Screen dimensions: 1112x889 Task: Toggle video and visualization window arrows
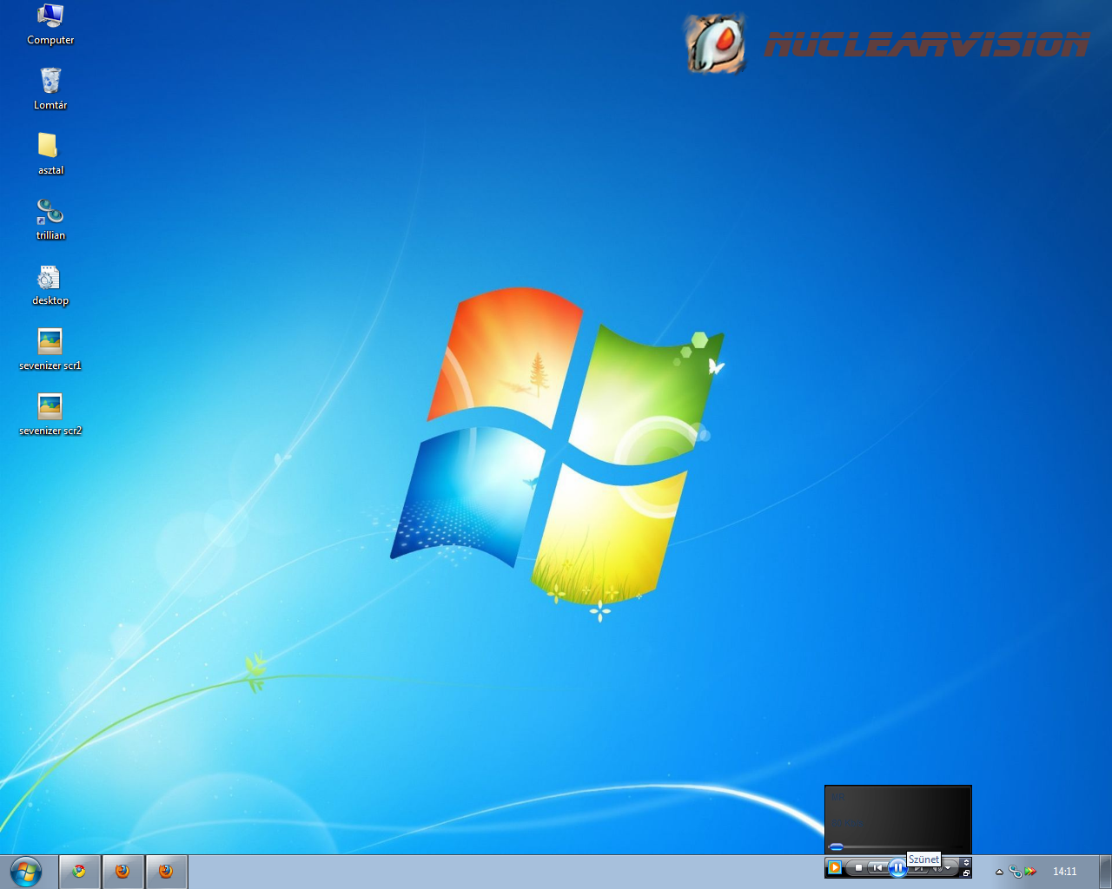coord(966,862)
